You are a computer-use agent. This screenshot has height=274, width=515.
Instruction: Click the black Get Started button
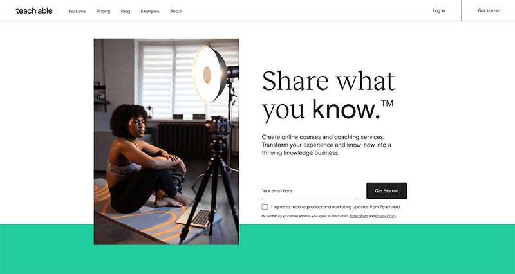click(x=387, y=190)
